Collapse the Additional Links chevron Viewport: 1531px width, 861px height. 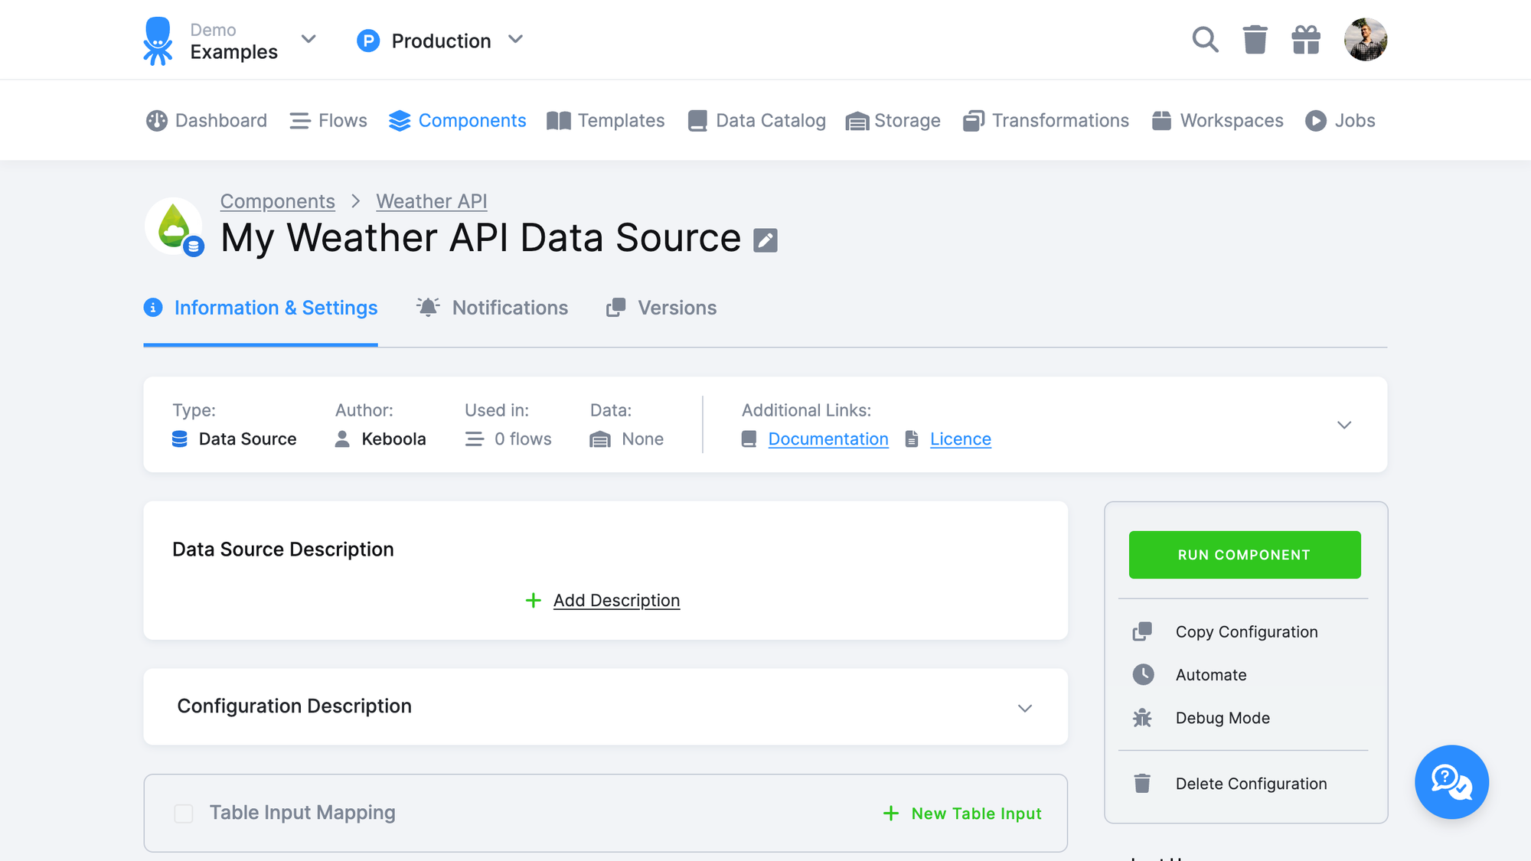coord(1343,425)
